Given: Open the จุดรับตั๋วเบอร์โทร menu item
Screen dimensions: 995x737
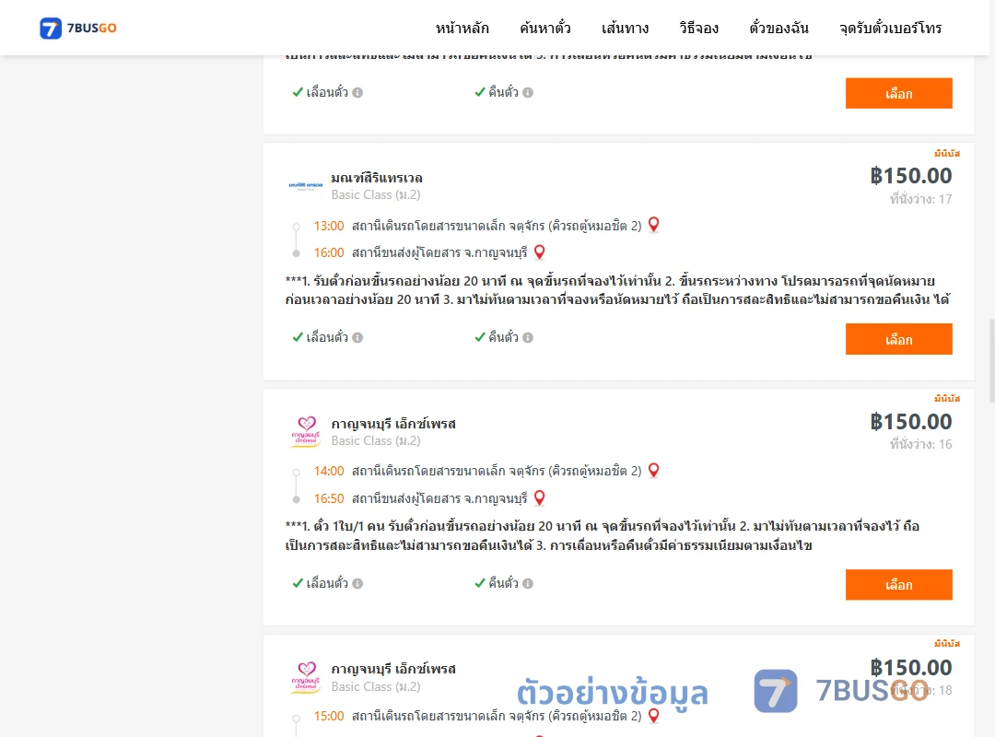Looking at the screenshot, I should click(890, 28).
